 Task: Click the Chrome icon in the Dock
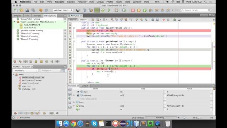point(73,124)
